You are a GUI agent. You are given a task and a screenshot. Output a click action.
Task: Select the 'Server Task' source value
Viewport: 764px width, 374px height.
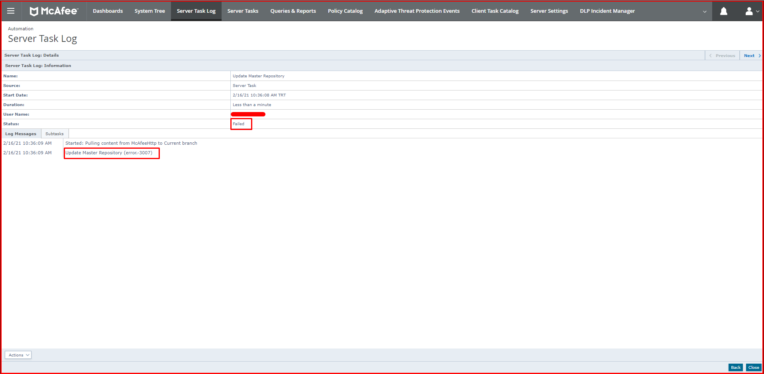(x=244, y=85)
